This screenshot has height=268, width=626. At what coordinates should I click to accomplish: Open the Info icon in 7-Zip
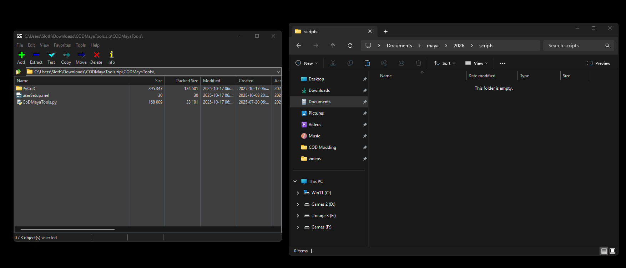coord(111,55)
